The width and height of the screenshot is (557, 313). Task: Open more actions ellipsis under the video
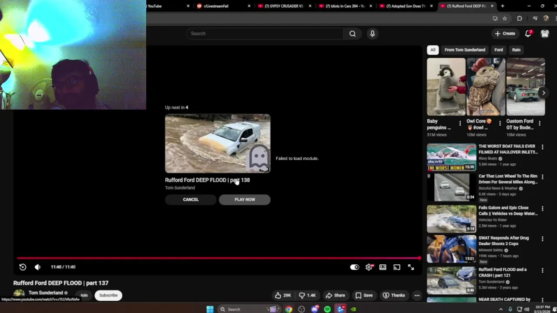click(417, 295)
